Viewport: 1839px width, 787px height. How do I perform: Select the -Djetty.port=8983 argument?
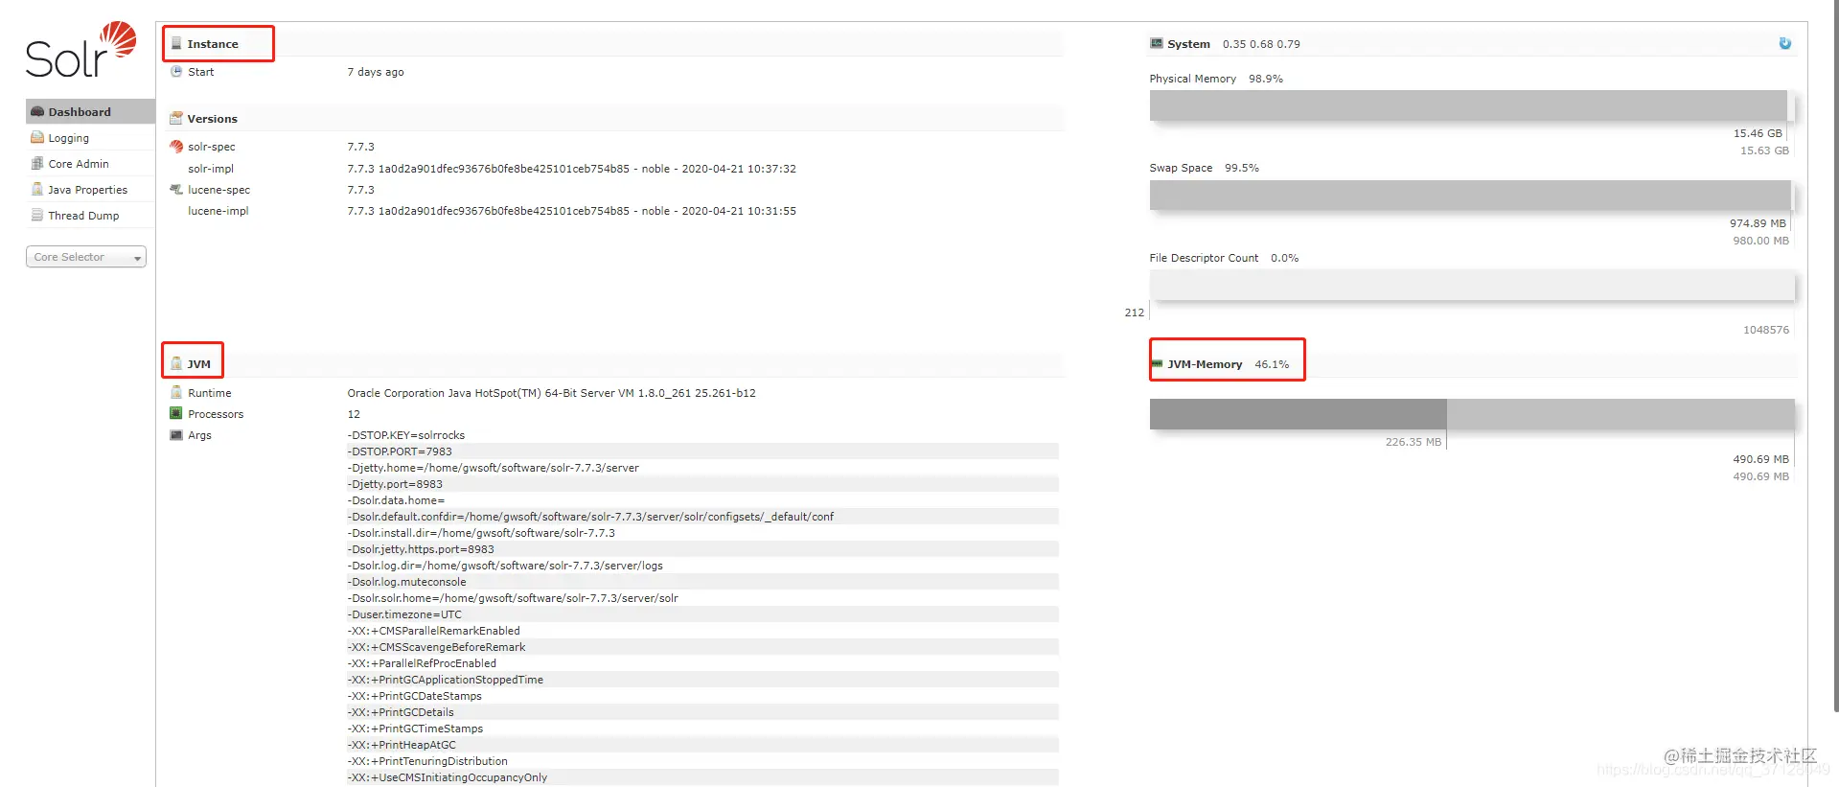click(395, 484)
